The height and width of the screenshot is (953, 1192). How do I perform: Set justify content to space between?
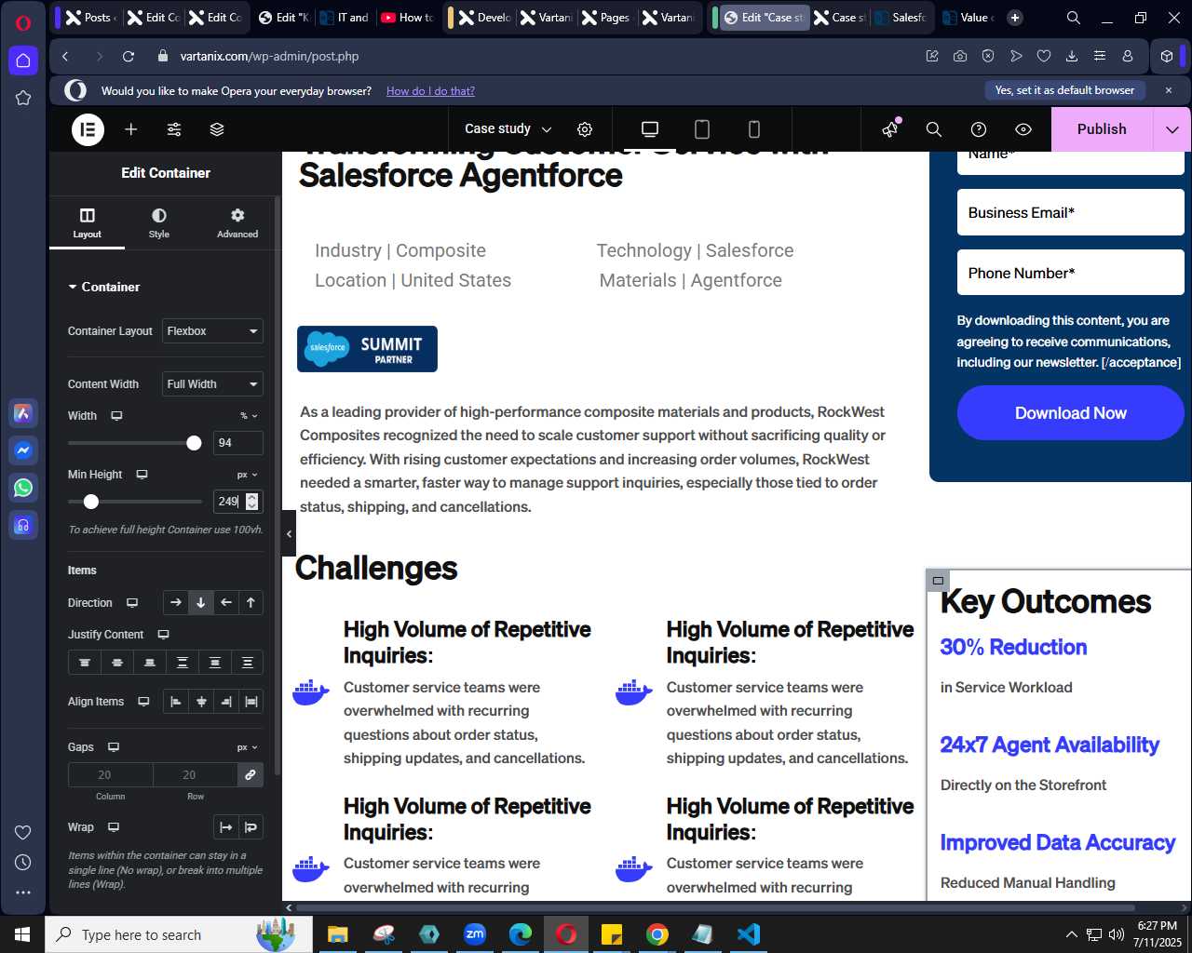[183, 663]
